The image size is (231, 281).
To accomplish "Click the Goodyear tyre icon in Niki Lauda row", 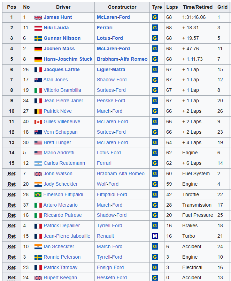I will [x=155, y=28].
